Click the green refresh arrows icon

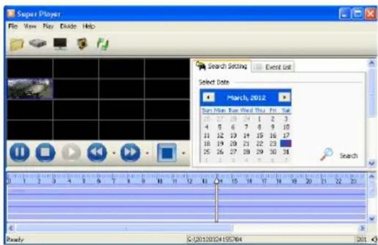103,44
